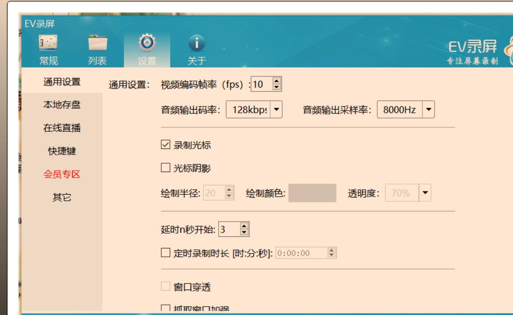Select the 设置 gear icon

147,43
